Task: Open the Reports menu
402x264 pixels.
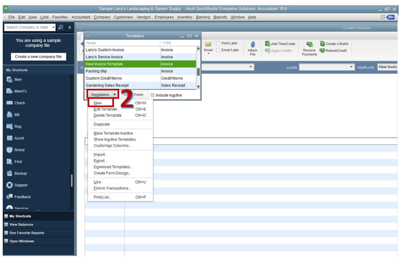Action: tap(220, 17)
